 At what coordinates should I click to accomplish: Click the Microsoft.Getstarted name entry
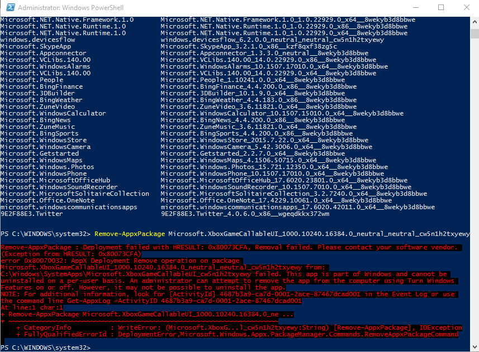pos(40,153)
